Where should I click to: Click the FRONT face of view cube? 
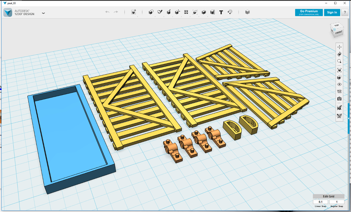339,33
